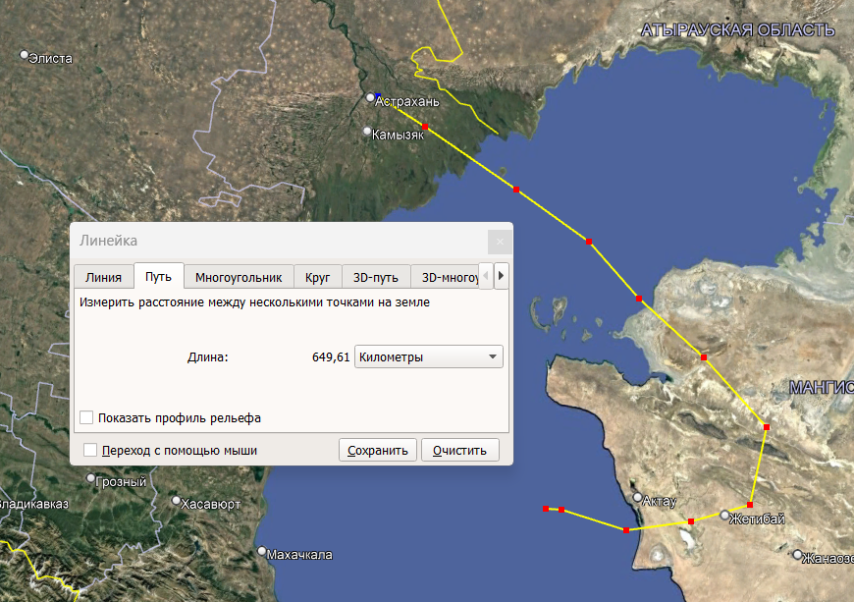The height and width of the screenshot is (602, 854).
Task: Click the Элиста city marker
Action: click(x=24, y=54)
